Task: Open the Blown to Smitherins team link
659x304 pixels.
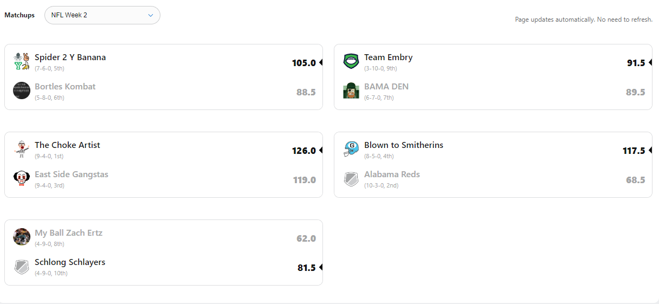Action: pyautogui.click(x=404, y=145)
